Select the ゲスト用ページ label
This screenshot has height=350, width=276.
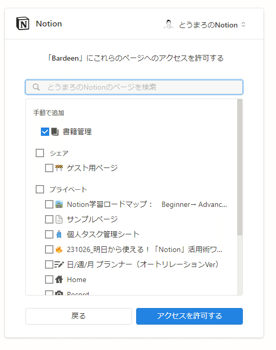[x=92, y=168]
